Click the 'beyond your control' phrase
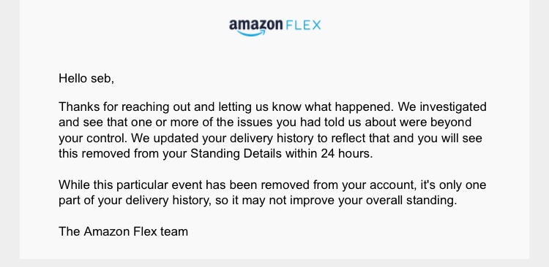The image size is (549, 267). click(x=266, y=130)
